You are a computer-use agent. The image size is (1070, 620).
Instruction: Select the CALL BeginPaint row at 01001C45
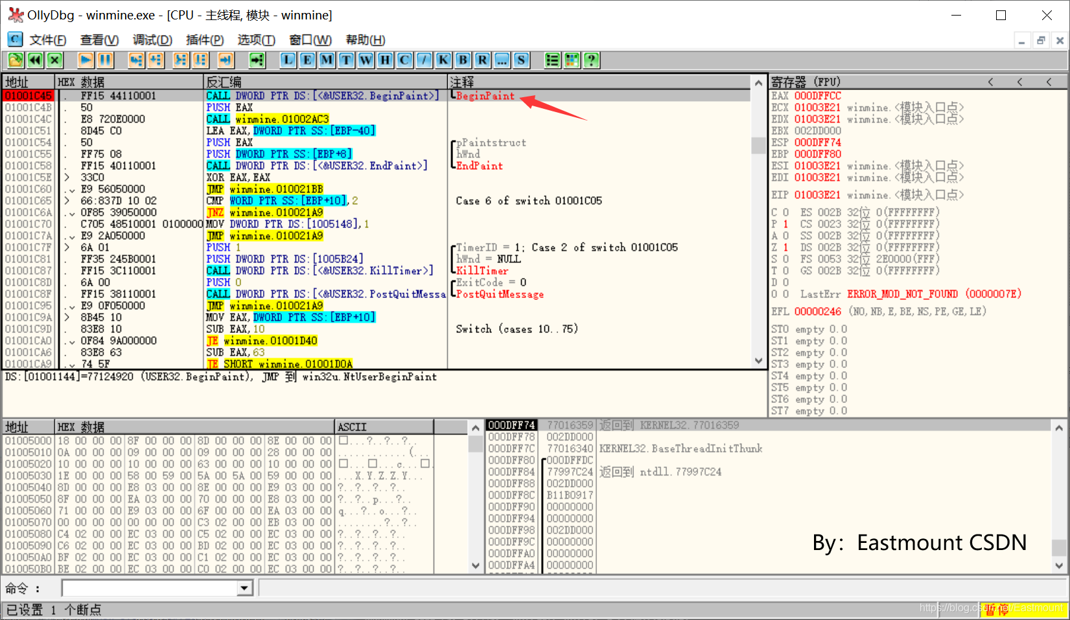(x=376, y=96)
